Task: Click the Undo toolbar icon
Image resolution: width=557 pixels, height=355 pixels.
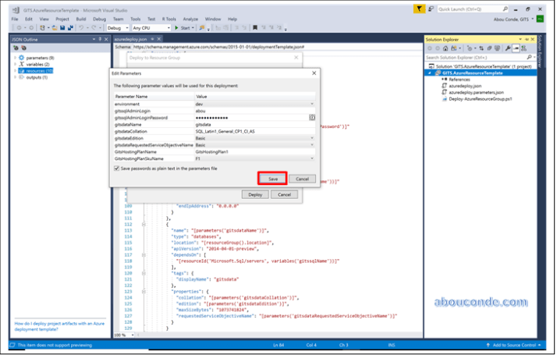Action: click(x=82, y=28)
